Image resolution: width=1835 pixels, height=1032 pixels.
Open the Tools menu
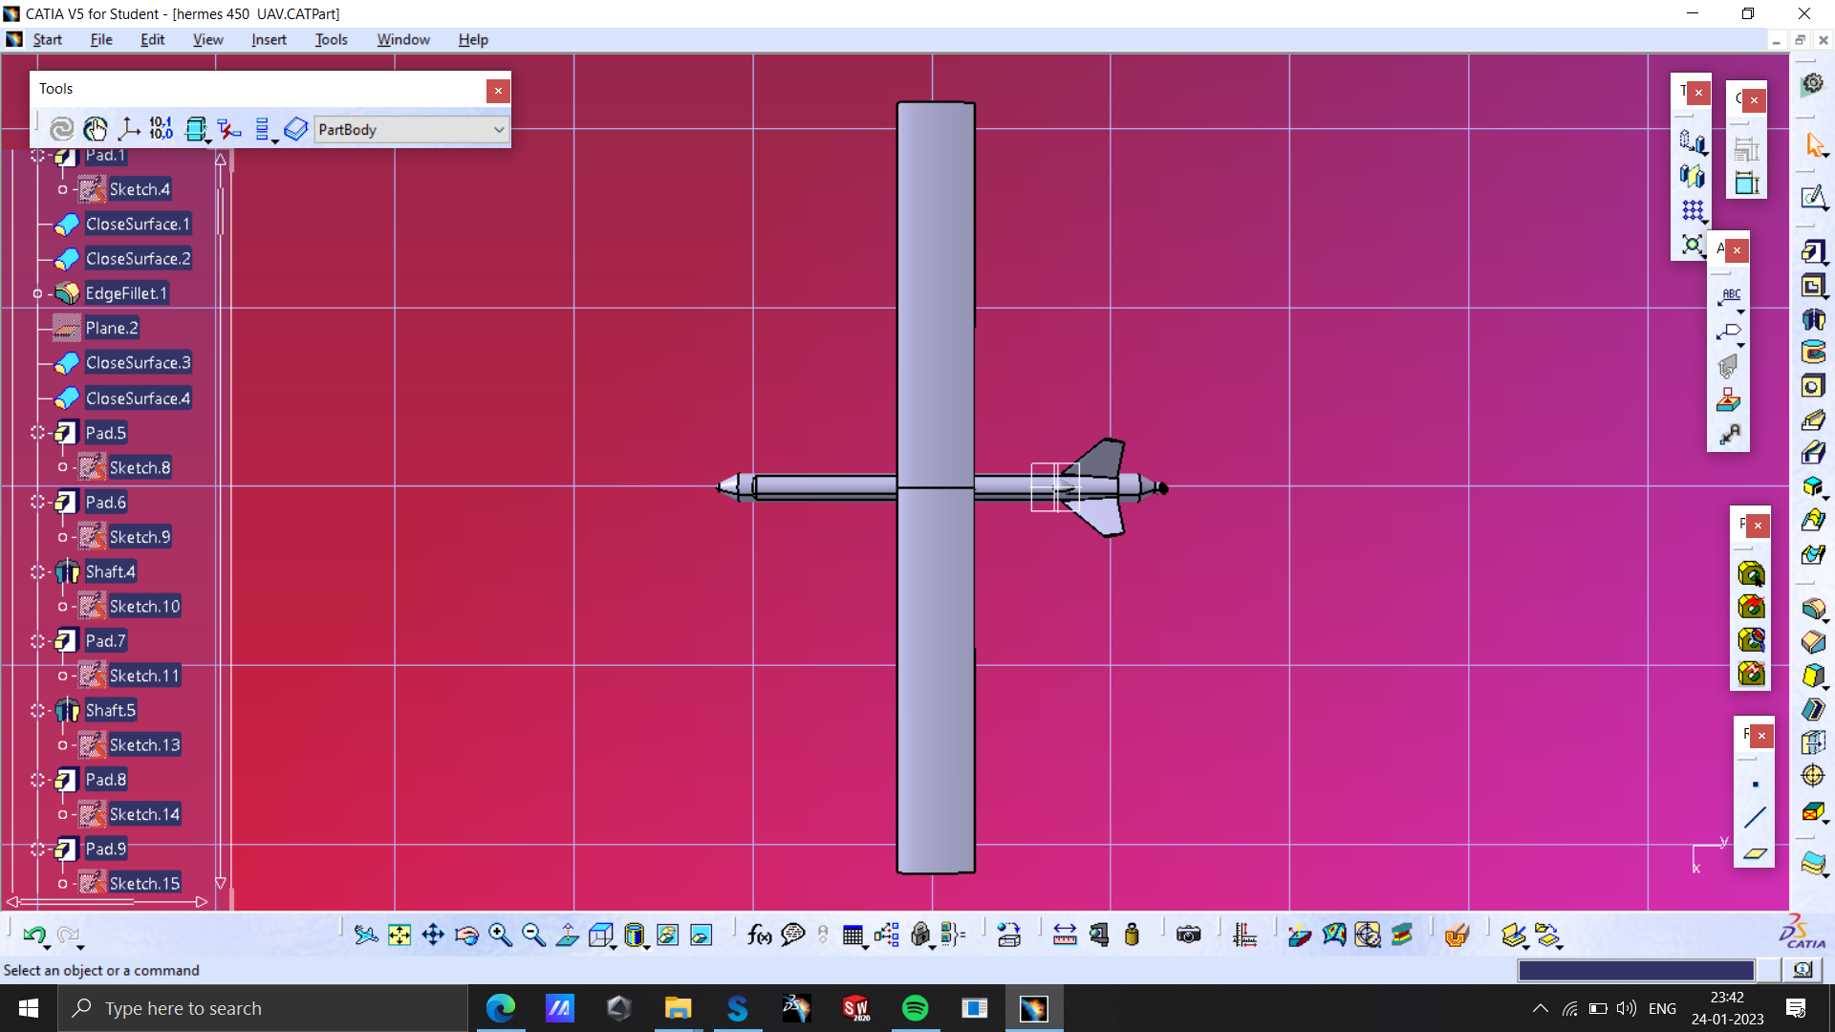click(331, 39)
